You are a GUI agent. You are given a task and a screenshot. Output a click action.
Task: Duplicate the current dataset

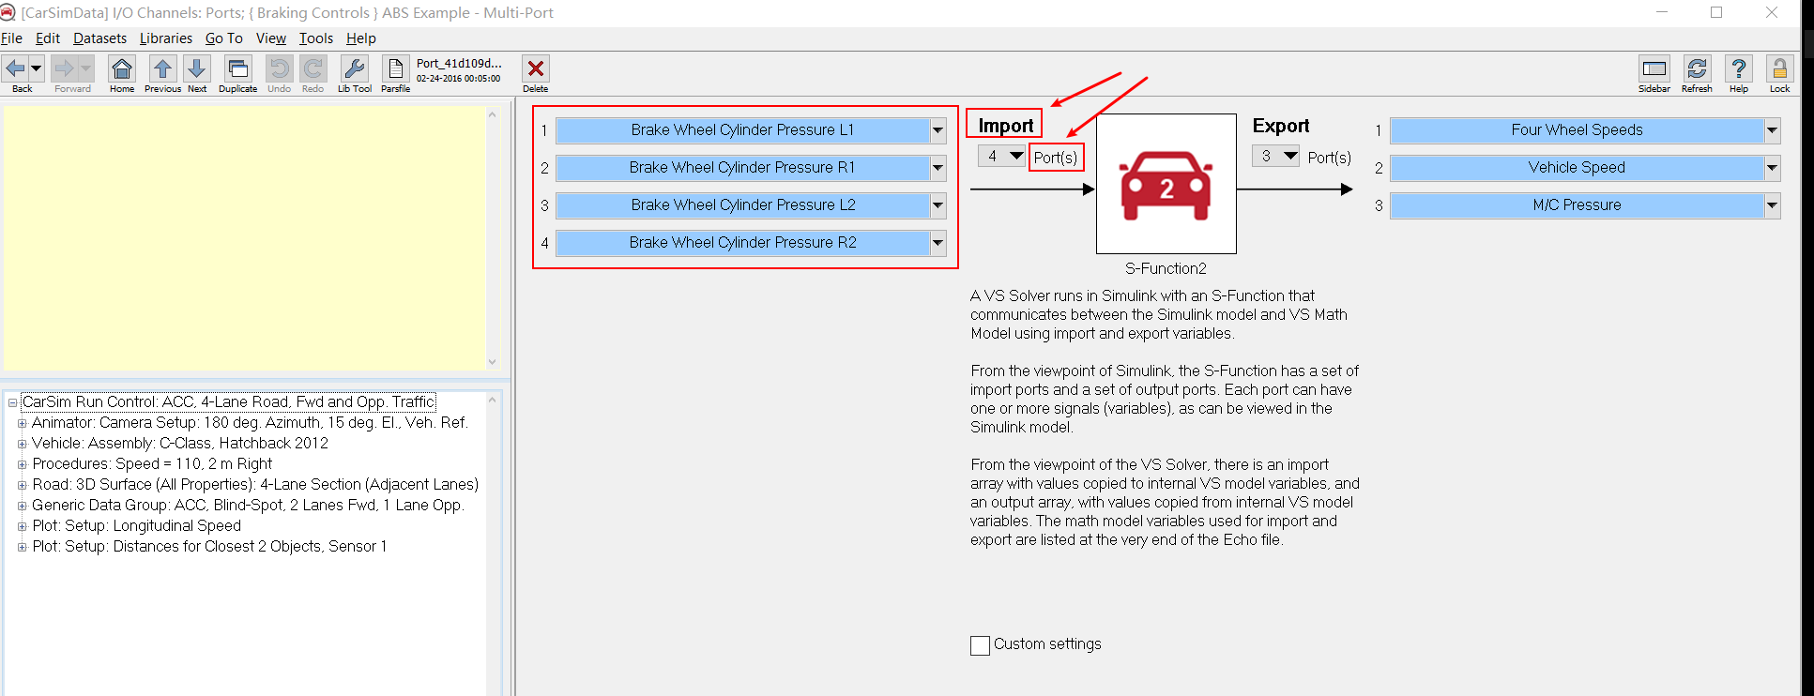(x=238, y=68)
